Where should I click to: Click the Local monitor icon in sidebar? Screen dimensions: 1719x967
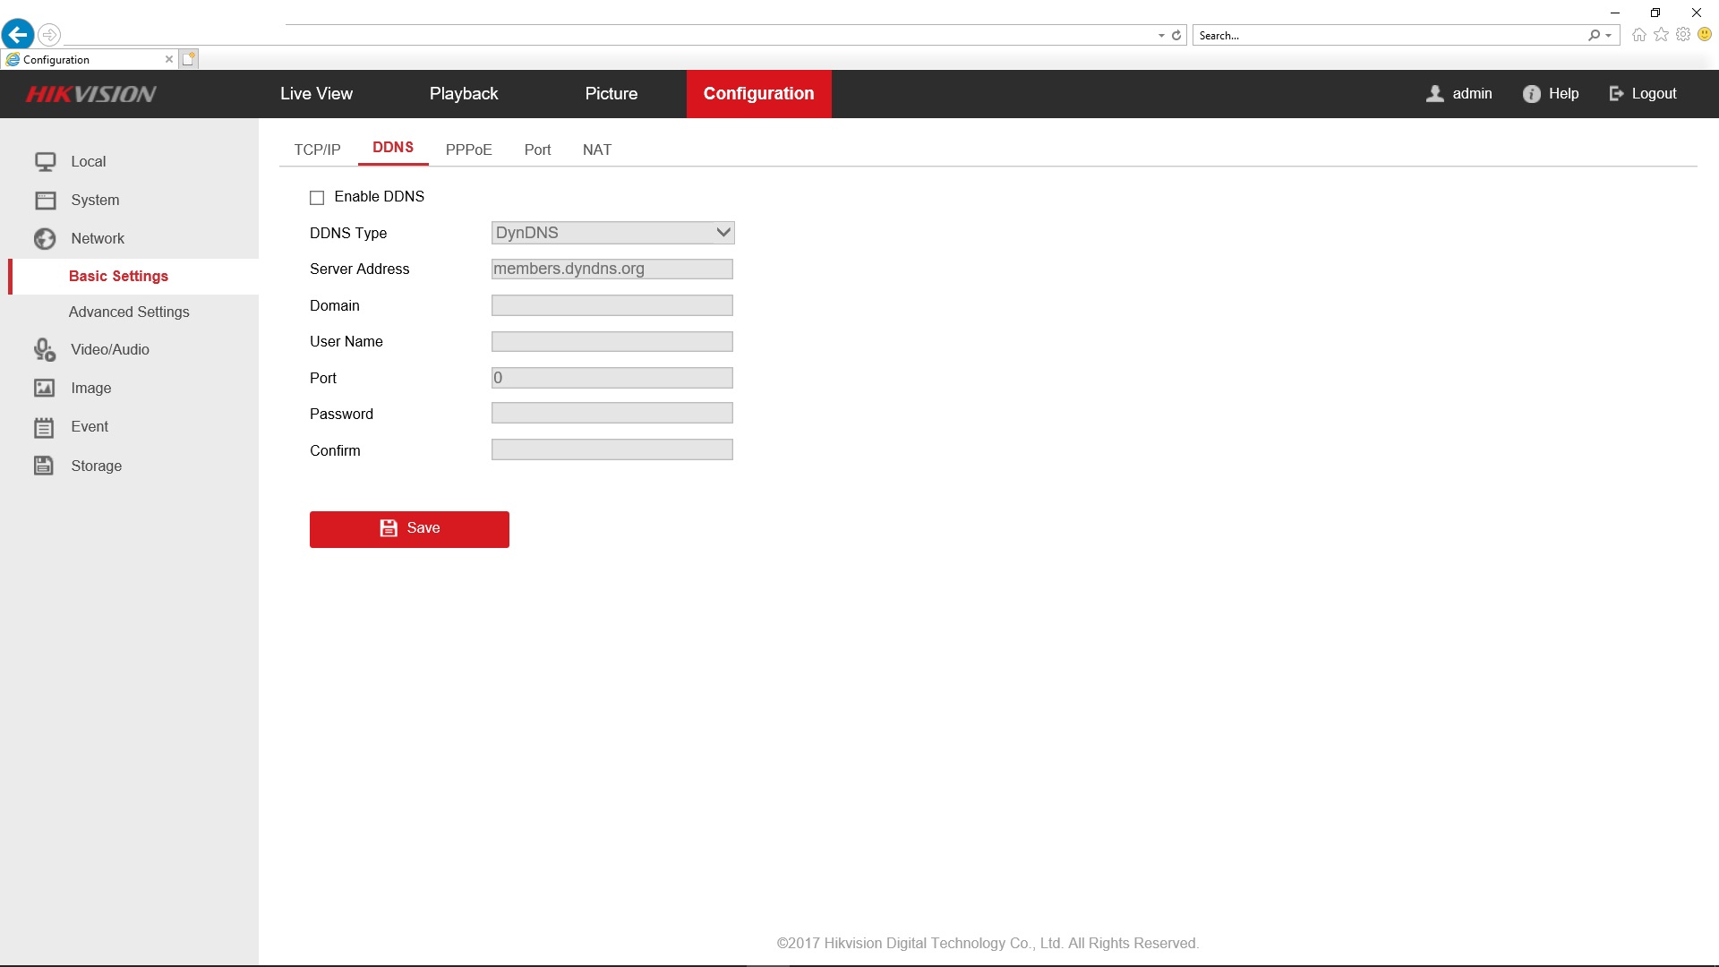[45, 162]
